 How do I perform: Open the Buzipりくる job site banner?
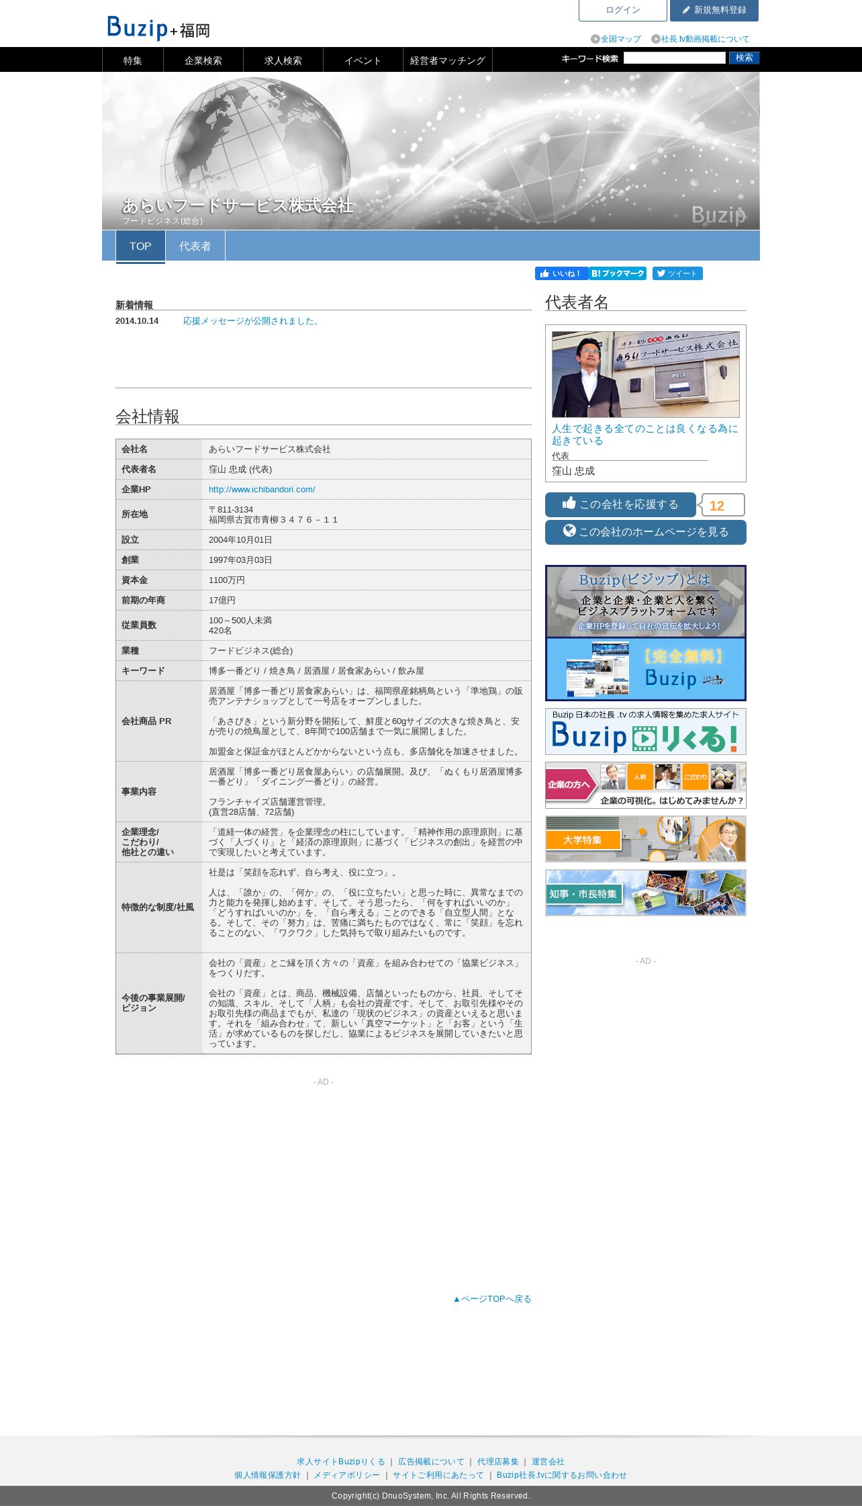(646, 731)
